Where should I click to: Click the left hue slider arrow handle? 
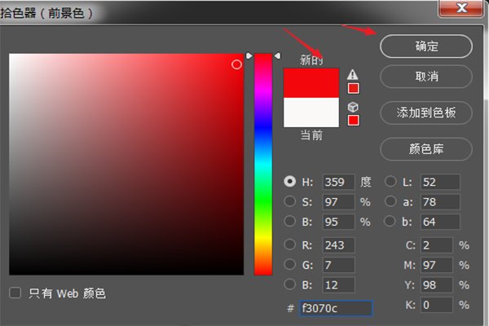click(x=249, y=56)
